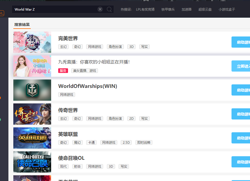Click the 3D tag under 完美世界
Image resolution: width=250 pixels, height=181 pixels.
(x=131, y=47)
